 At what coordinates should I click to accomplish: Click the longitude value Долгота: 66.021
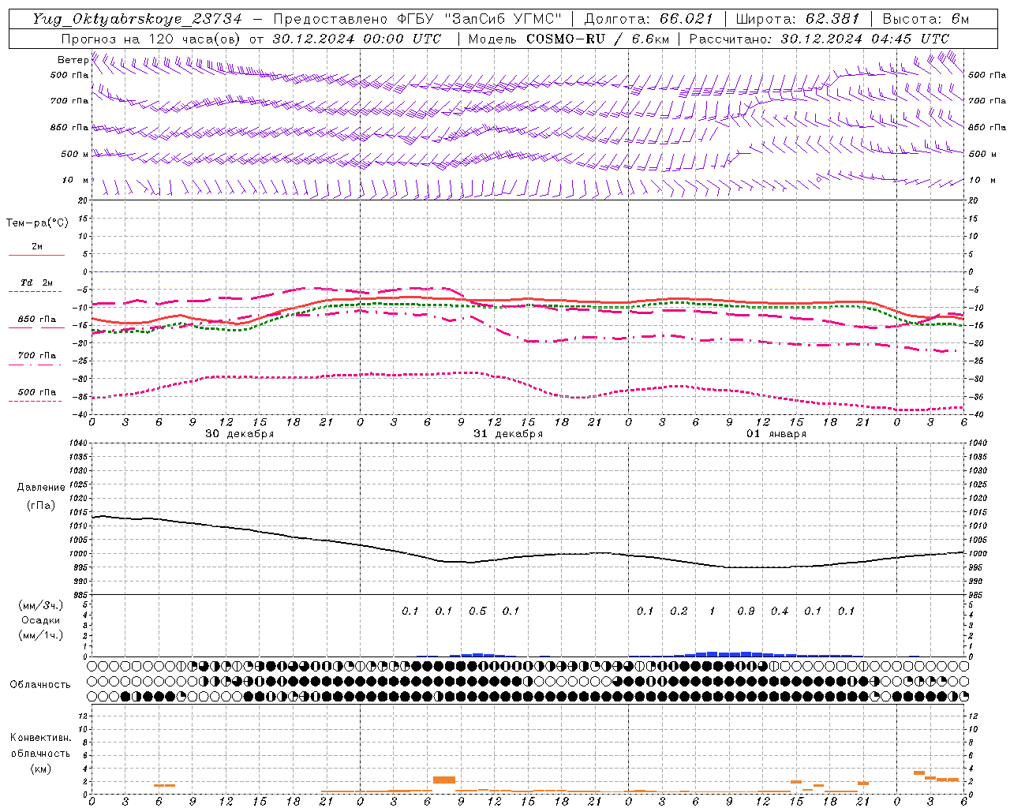(x=649, y=19)
